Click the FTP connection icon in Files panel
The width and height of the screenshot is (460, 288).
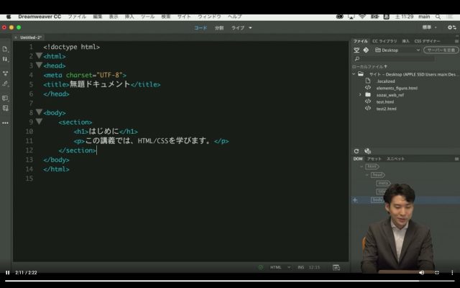point(356,50)
